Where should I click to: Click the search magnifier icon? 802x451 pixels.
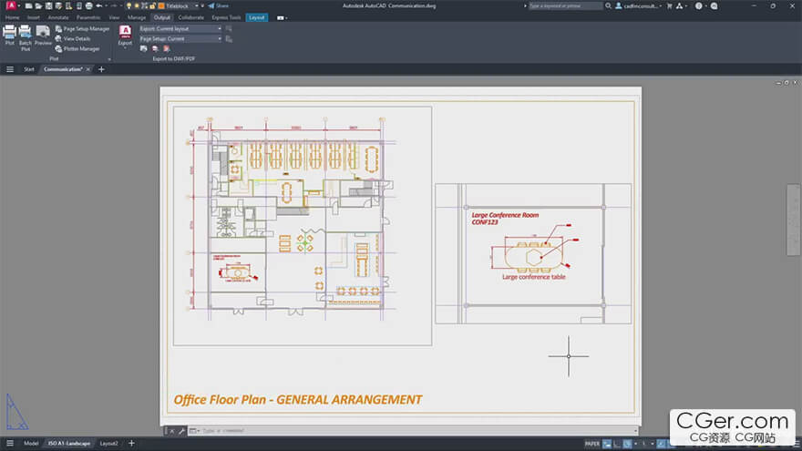tap(608, 6)
